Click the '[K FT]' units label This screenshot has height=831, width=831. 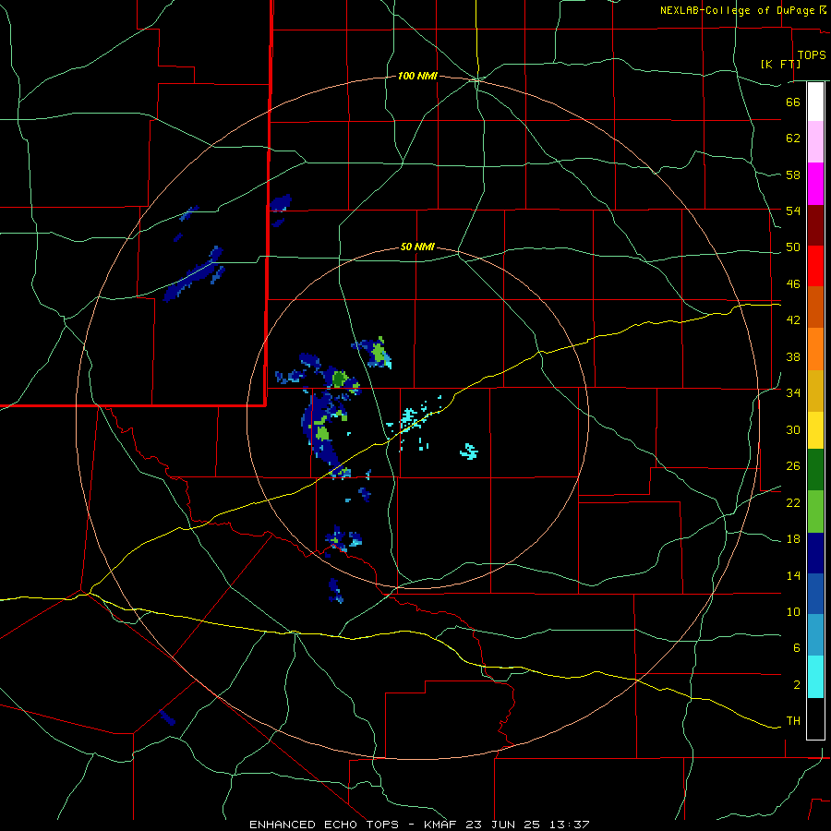pos(780,64)
